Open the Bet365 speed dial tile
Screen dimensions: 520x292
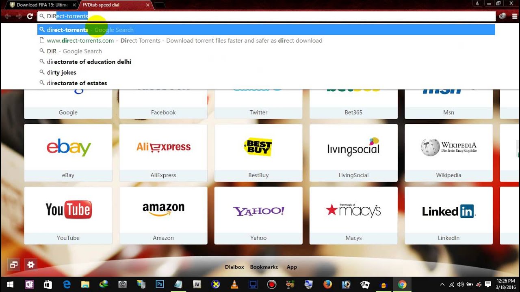pyautogui.click(x=353, y=104)
